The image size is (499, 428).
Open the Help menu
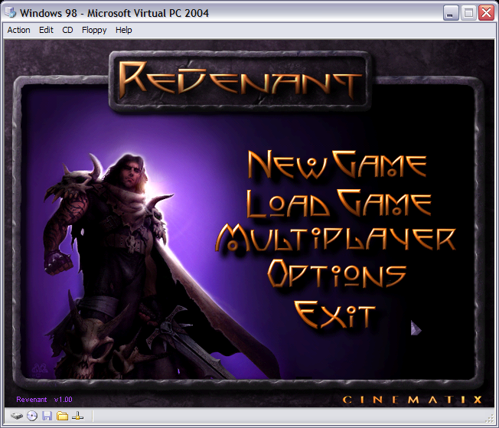pyautogui.click(x=123, y=30)
